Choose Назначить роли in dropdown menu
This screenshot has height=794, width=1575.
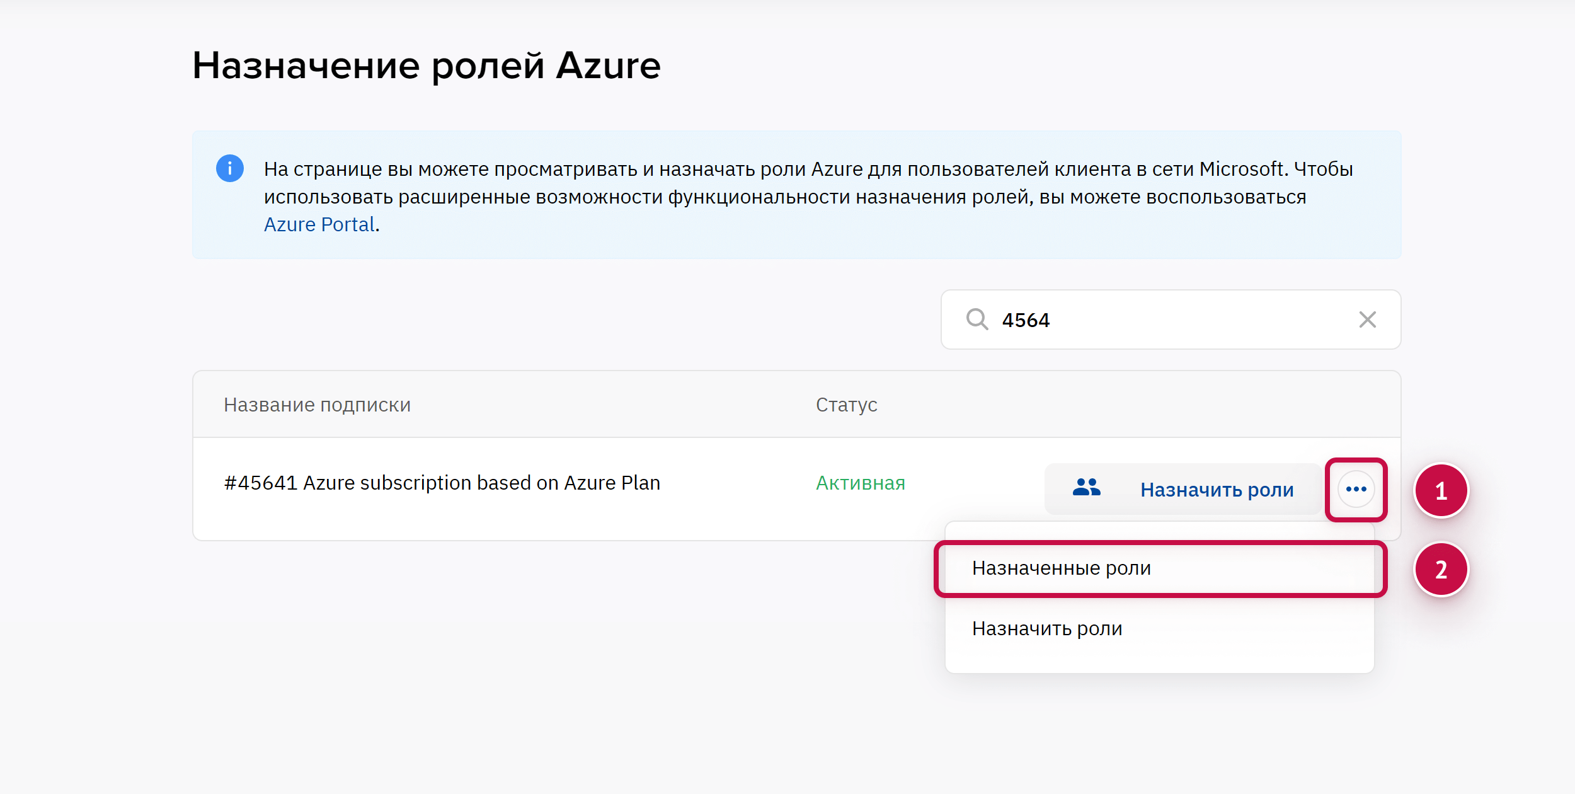(1047, 629)
